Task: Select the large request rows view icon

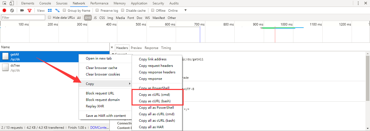Action: [x=50, y=11]
